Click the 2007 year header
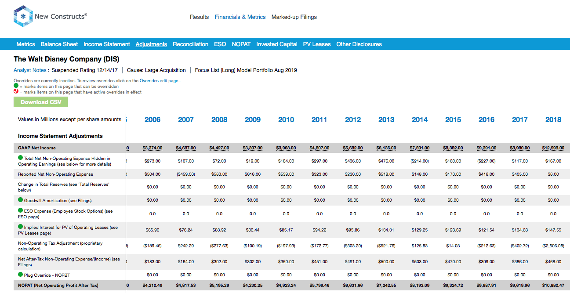The height and width of the screenshot is (293, 570). (186, 119)
